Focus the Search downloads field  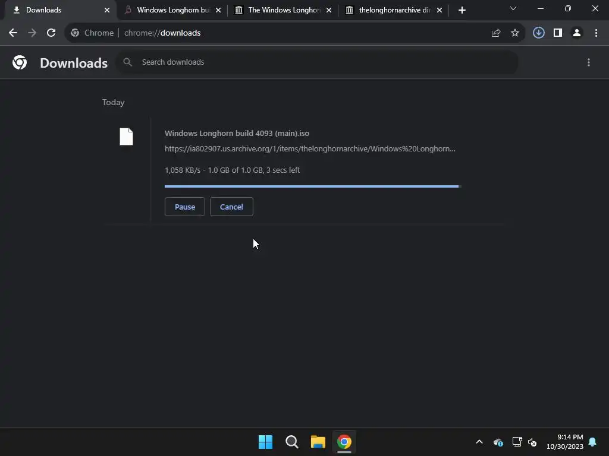click(317, 62)
